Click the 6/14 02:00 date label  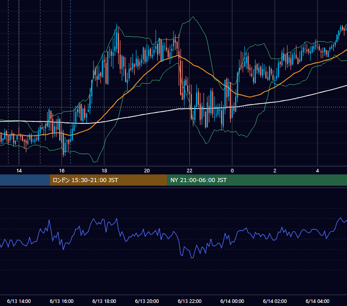[275, 301]
